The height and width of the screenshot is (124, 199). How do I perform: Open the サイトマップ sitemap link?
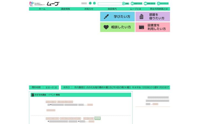coord(163,4)
